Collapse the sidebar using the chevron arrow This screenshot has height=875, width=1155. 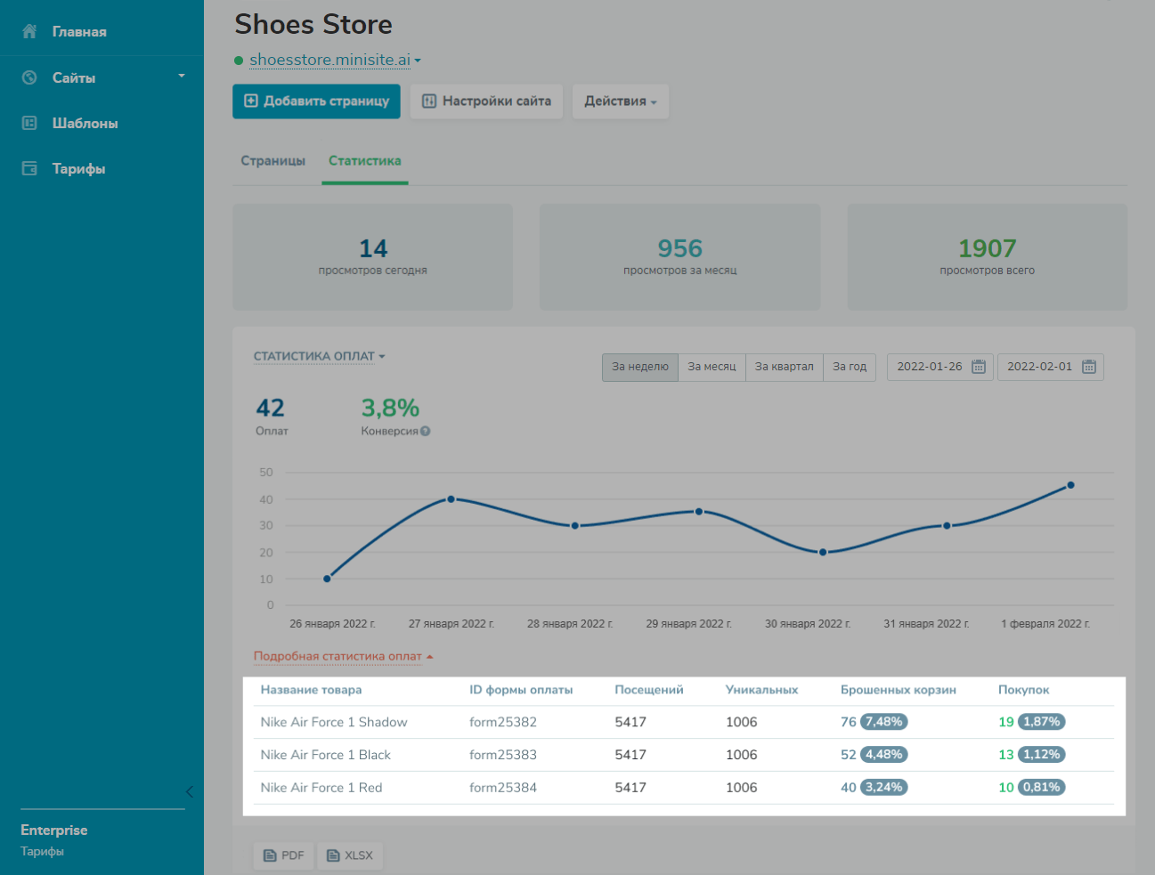(189, 791)
